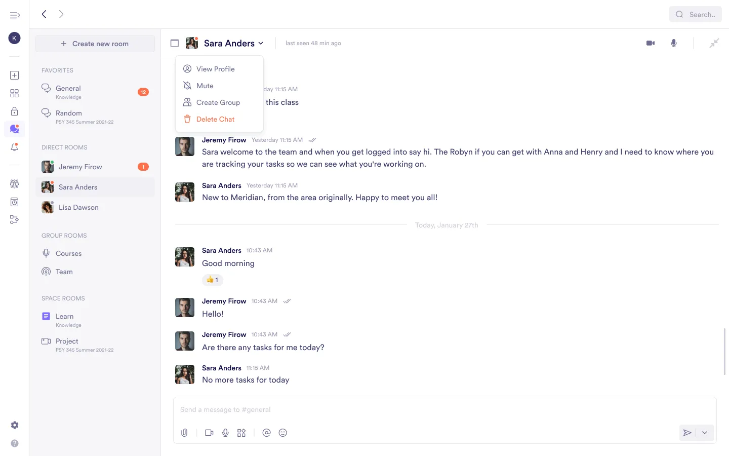
Task: Collapse the chat with the shrink icon
Action: (714, 43)
